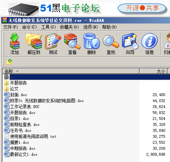Click the 开题报告 folder name

18,83
